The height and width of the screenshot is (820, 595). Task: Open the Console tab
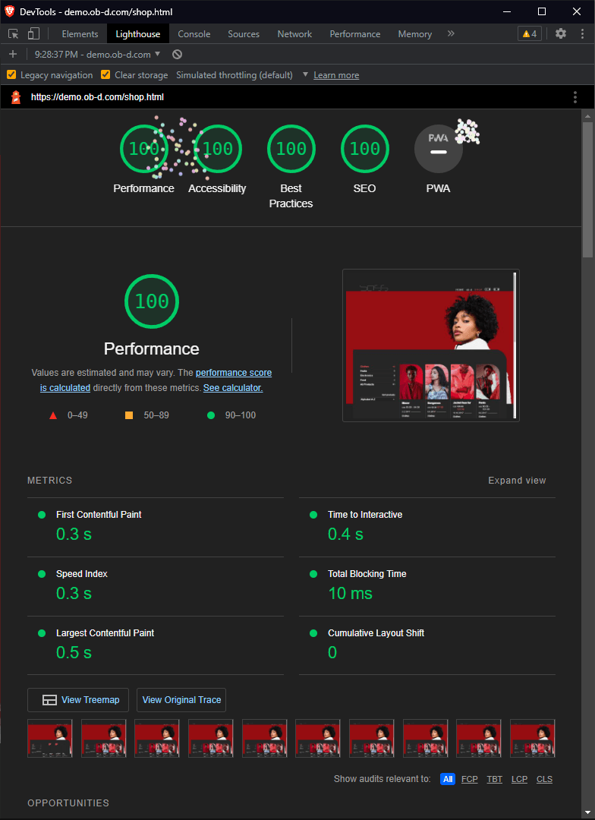point(194,34)
